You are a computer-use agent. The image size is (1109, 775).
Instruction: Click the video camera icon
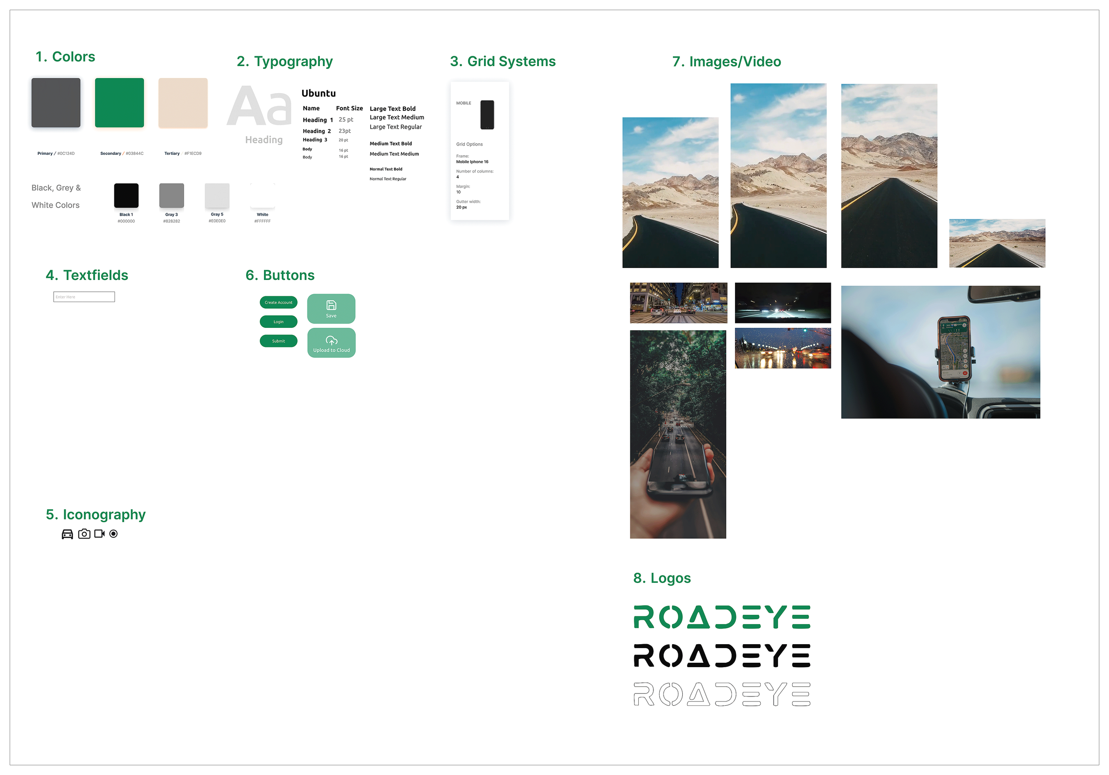coord(99,534)
